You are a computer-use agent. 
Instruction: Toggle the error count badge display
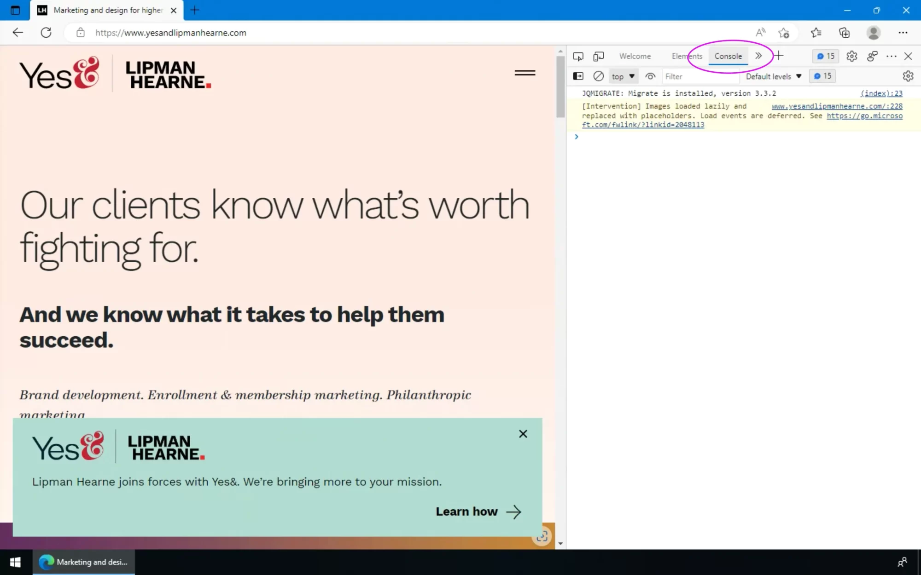(x=826, y=56)
